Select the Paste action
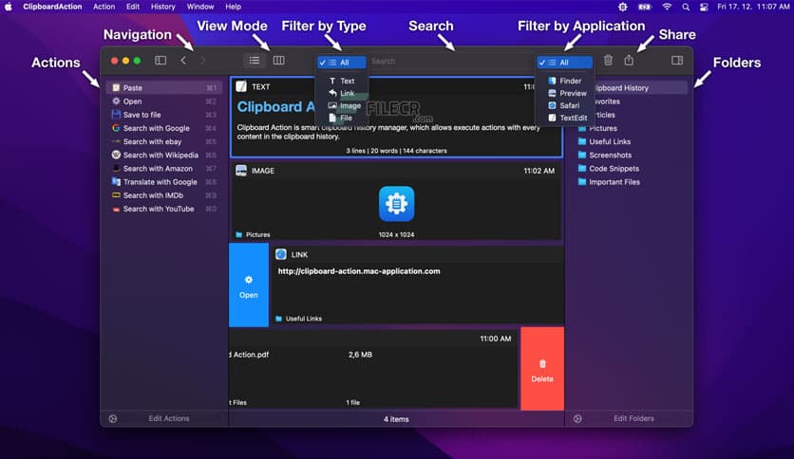The height and width of the screenshot is (459, 794). point(164,88)
